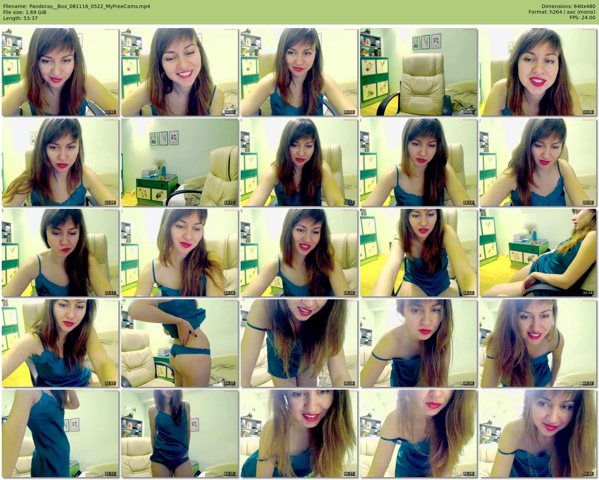Open the frame marked 04:03

tap(179, 72)
